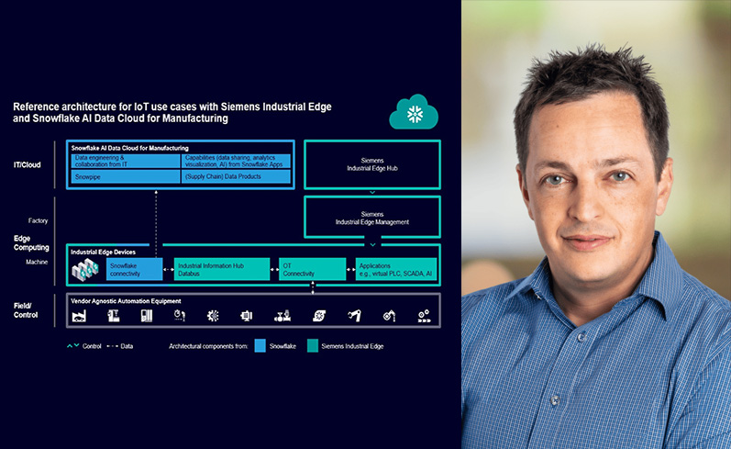Screen dimensions: 731x449
Task: Click the conveyor belt icon at row end
Action: (424, 316)
